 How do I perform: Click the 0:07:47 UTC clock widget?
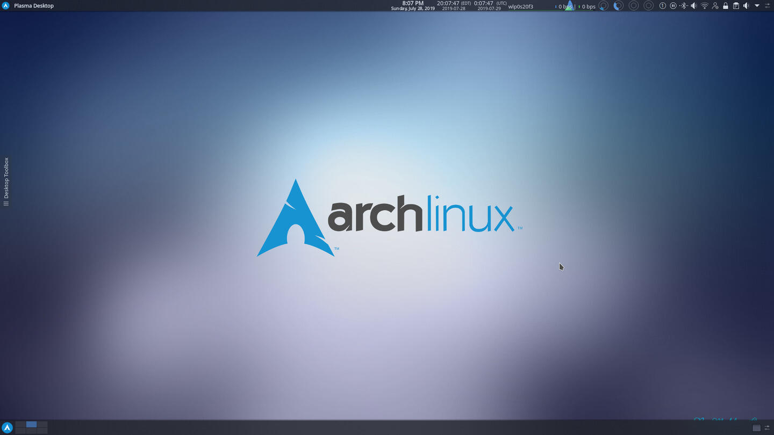click(490, 6)
